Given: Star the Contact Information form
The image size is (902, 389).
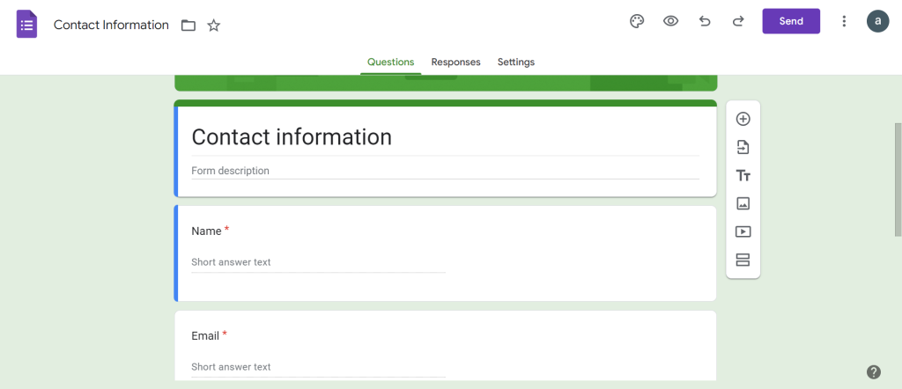Looking at the screenshot, I should click(213, 26).
